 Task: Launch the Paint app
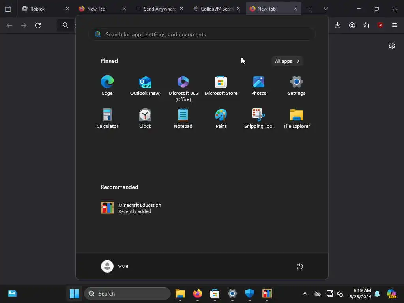pos(221,119)
